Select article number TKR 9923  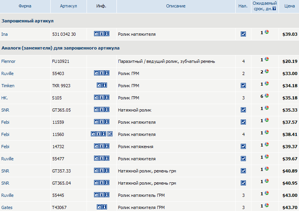61,86
